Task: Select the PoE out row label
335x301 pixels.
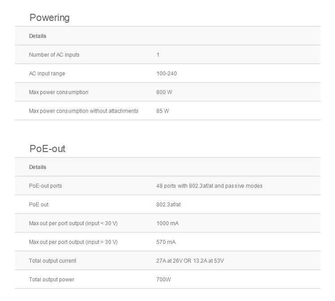Action: [39, 205]
